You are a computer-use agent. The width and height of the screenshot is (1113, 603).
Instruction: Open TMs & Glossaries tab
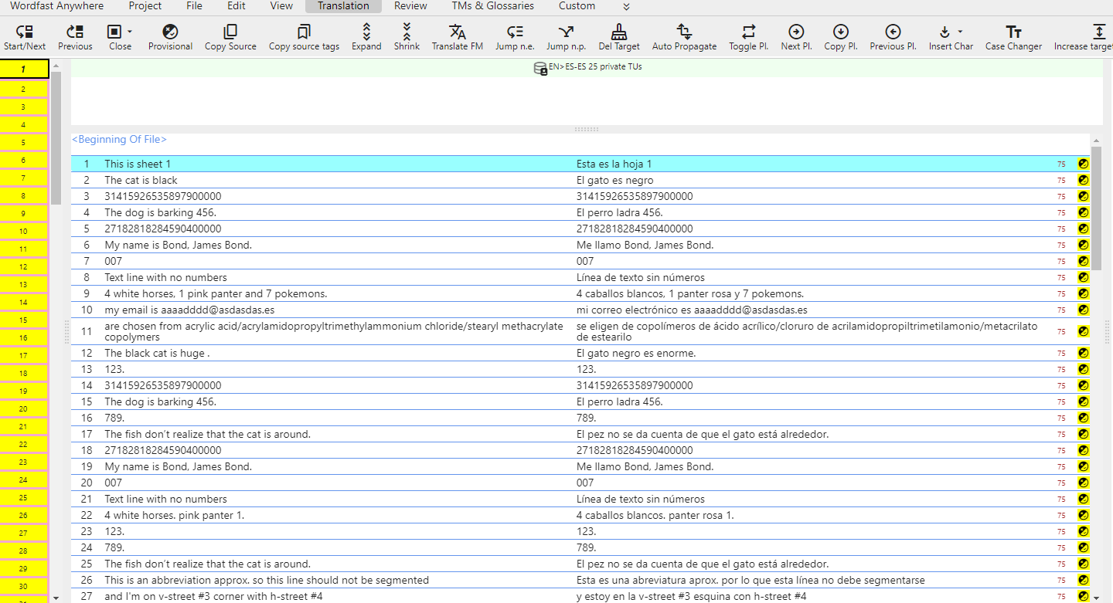pyautogui.click(x=493, y=6)
